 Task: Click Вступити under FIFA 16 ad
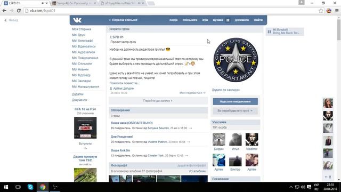[x=85, y=143]
